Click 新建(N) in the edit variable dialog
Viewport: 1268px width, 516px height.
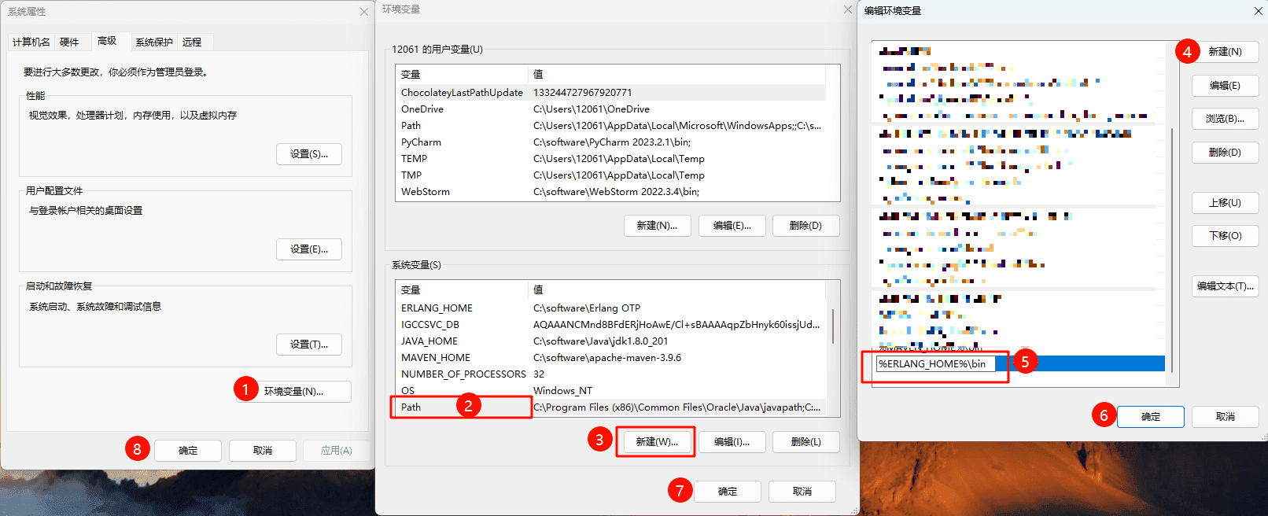pos(1225,52)
